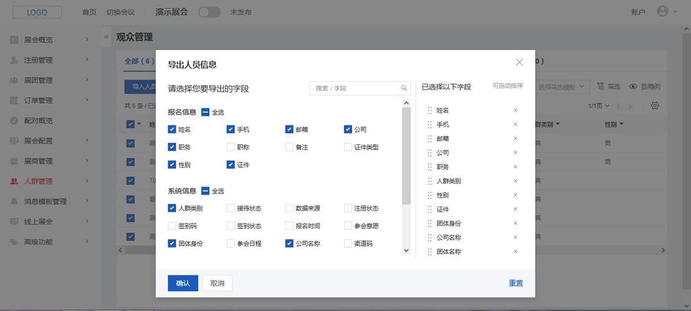The height and width of the screenshot is (311, 691).
Task: Uncheck the 姓名 field checkbox
Action: (172, 129)
